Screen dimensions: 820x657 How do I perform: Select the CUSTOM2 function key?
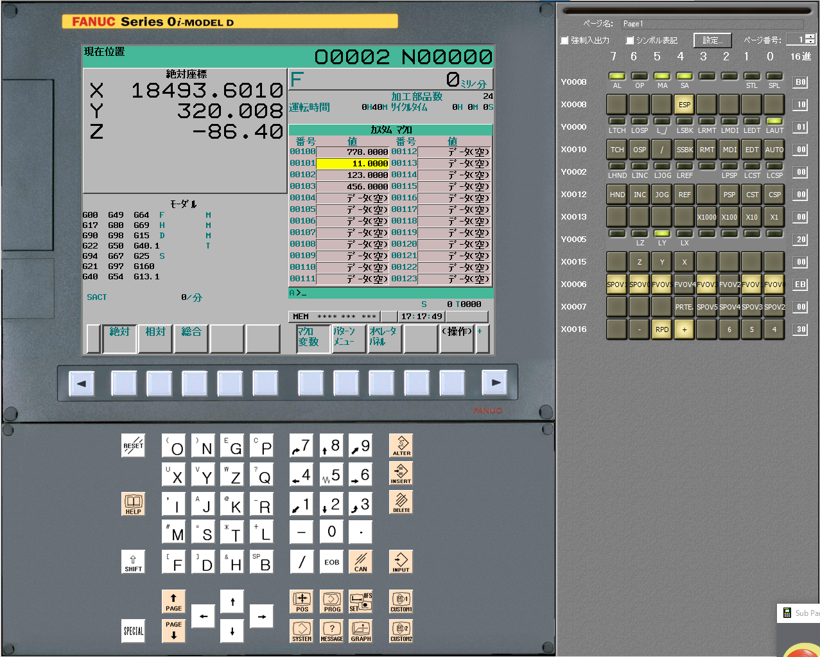(401, 631)
